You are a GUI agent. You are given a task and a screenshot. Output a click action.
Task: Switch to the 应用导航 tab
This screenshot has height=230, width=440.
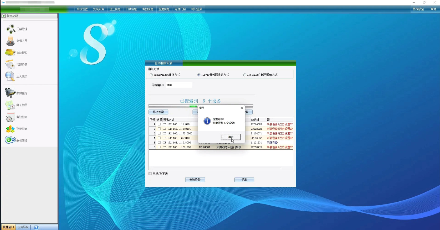[23, 227]
